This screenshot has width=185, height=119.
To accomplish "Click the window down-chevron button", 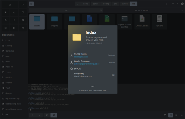I will [173, 4].
